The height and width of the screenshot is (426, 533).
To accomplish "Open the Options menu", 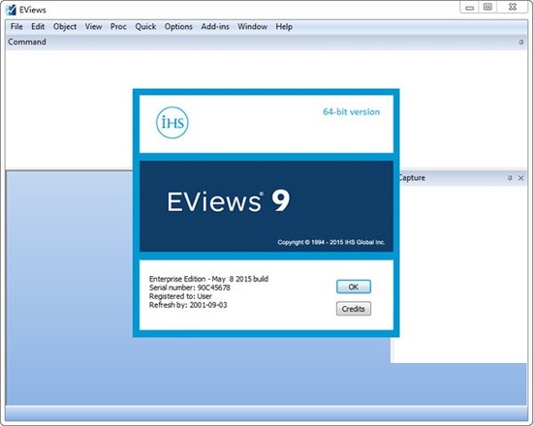I will 178,26.
